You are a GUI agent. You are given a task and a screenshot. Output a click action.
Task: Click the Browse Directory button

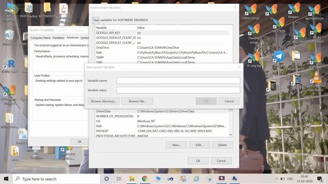[104, 101]
